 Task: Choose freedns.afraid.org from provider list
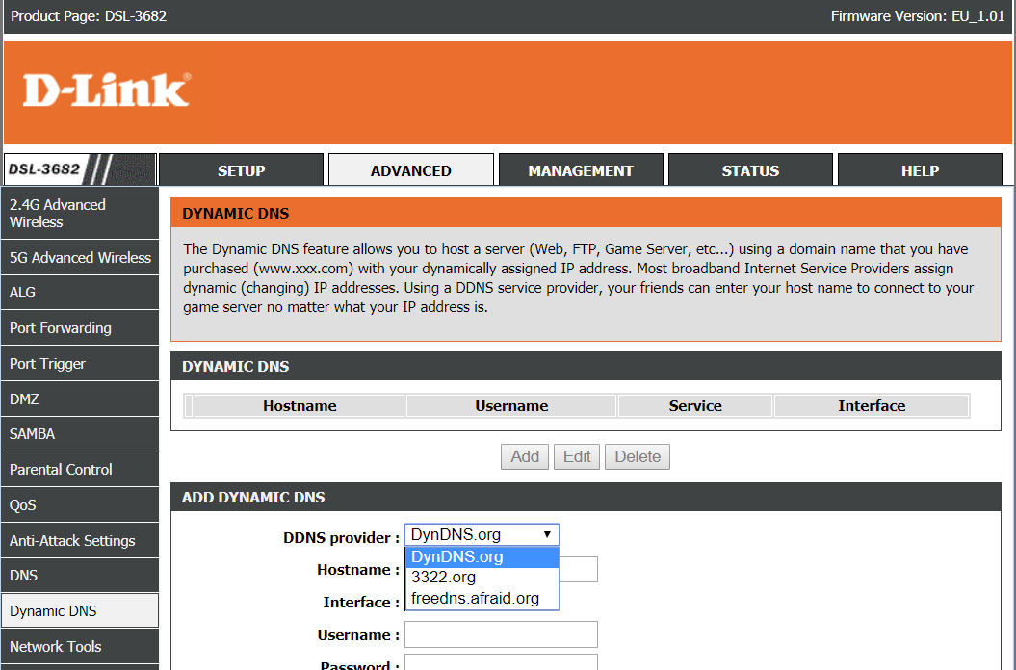click(x=482, y=598)
